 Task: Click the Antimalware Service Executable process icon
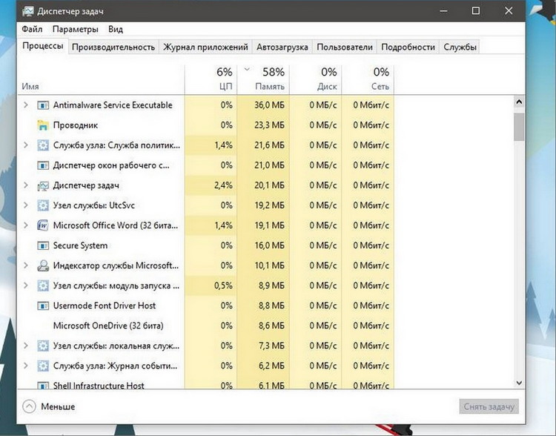(x=43, y=105)
